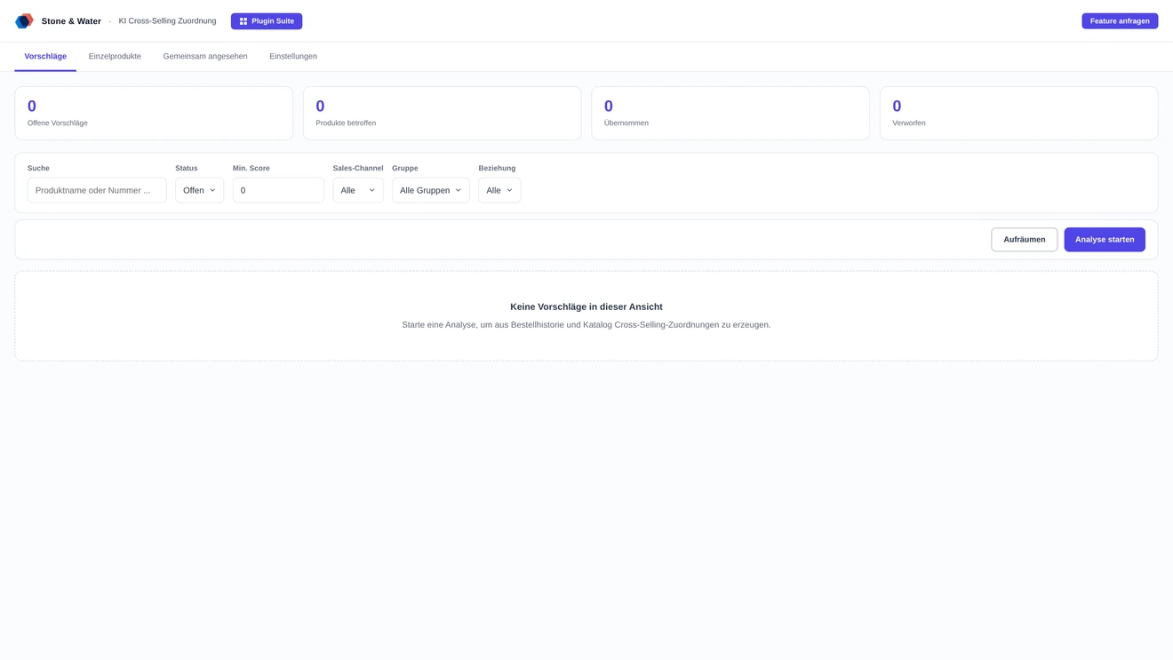The width and height of the screenshot is (1173, 660).
Task: Focus the Produktname oder Nummer search field
Action: click(97, 190)
